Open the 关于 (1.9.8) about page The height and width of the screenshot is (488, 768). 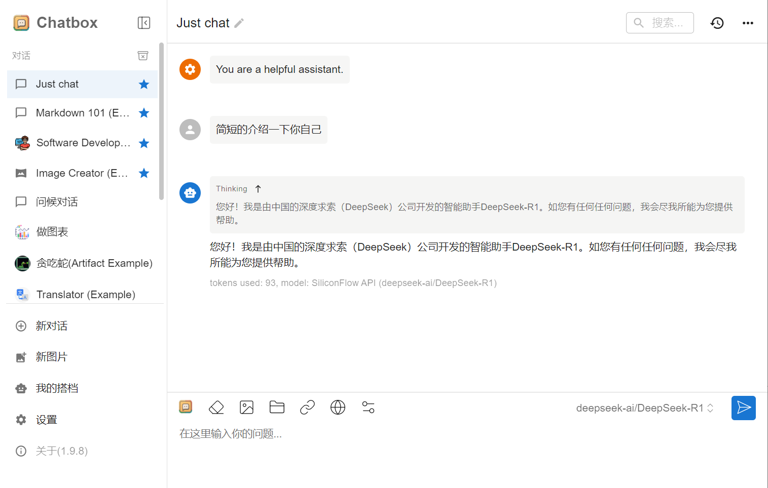[x=82, y=451]
